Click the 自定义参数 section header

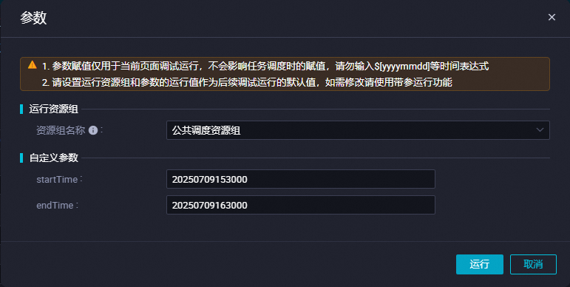(54, 158)
